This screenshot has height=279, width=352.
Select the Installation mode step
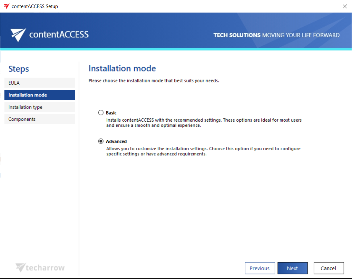(x=39, y=95)
